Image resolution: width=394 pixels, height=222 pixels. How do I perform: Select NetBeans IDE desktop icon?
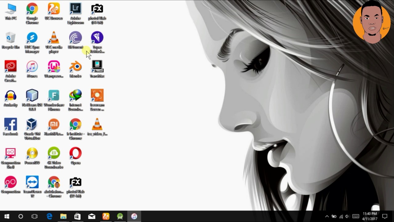click(x=32, y=100)
